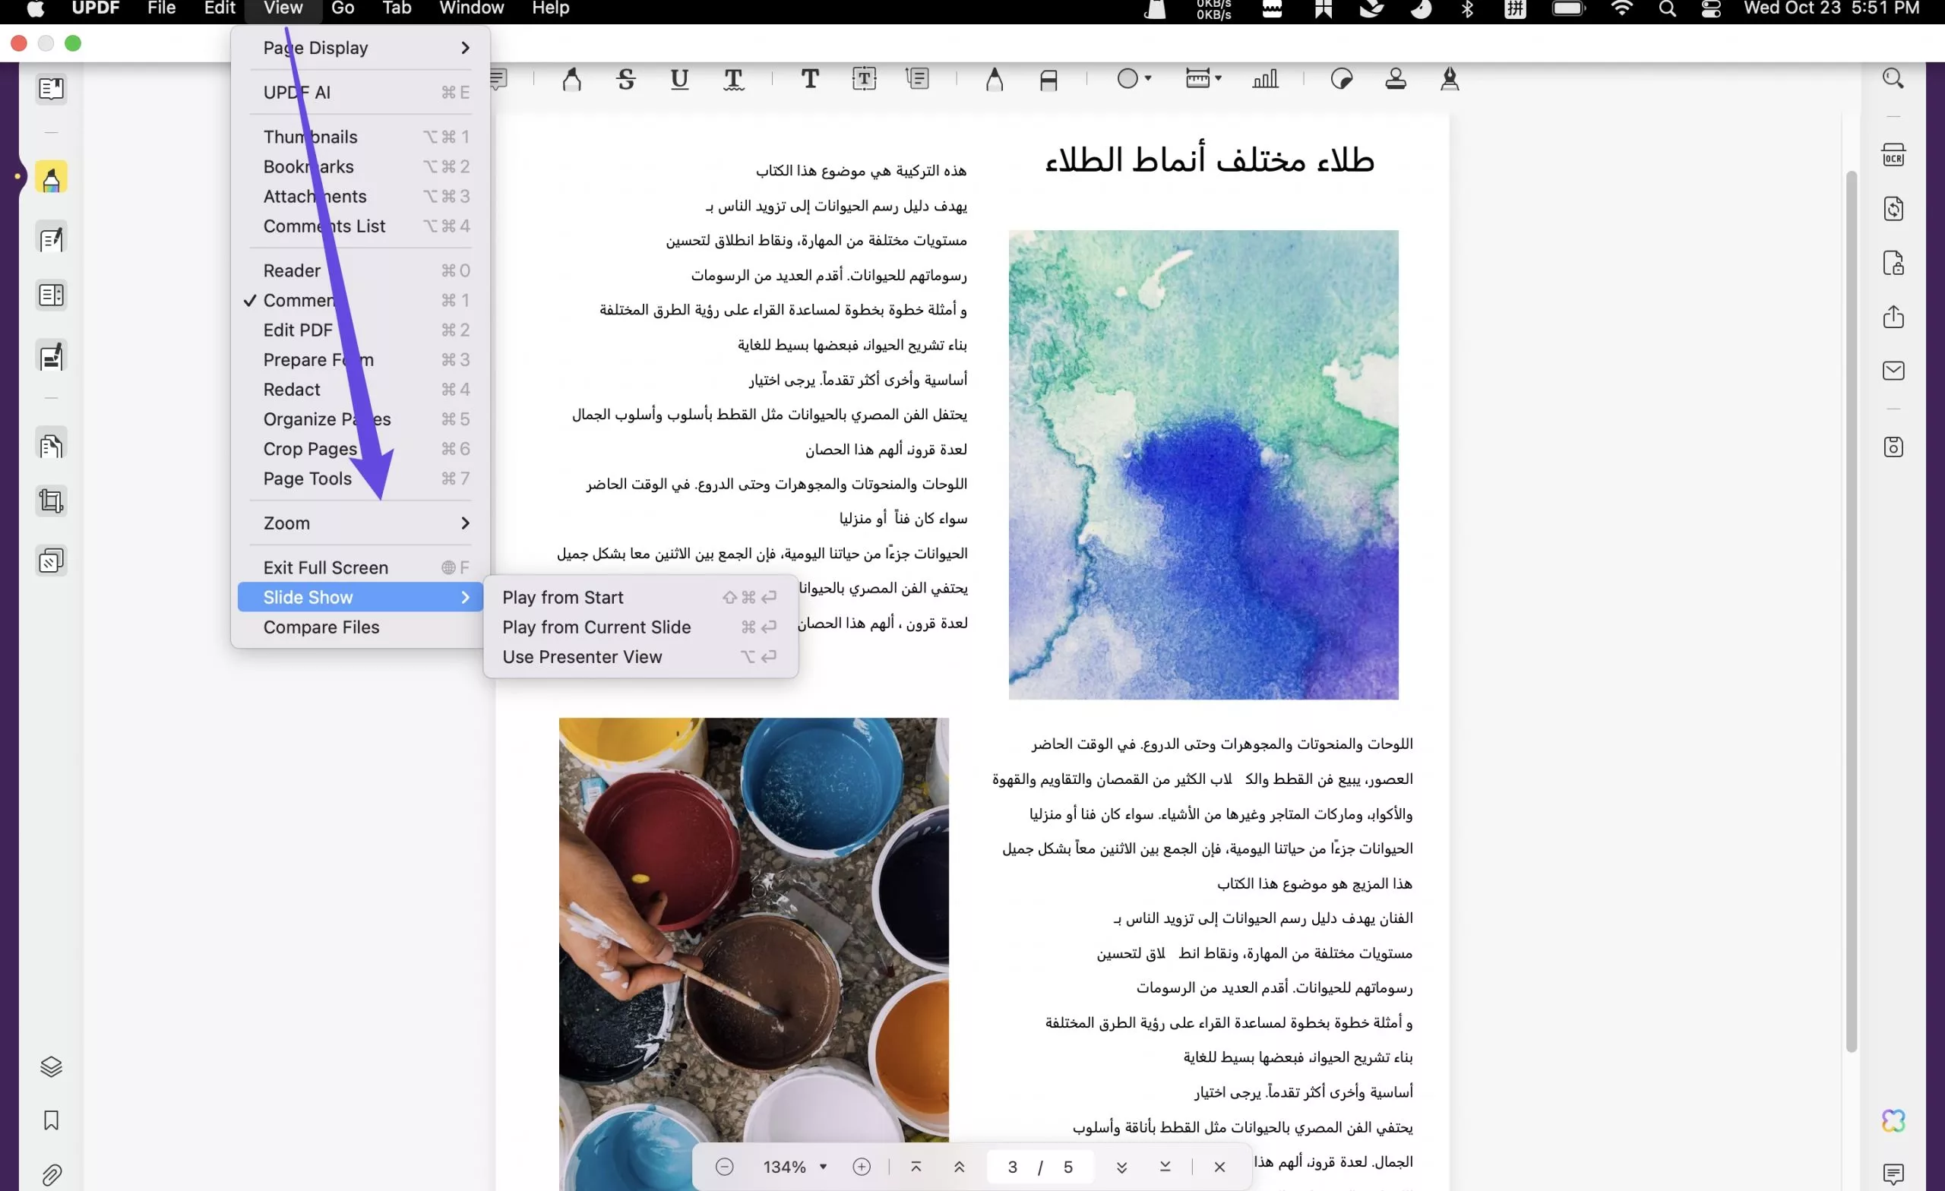Toggle Bluetooth from the macOS menu bar
This screenshot has height=1191, width=1945.
pyautogui.click(x=1467, y=11)
